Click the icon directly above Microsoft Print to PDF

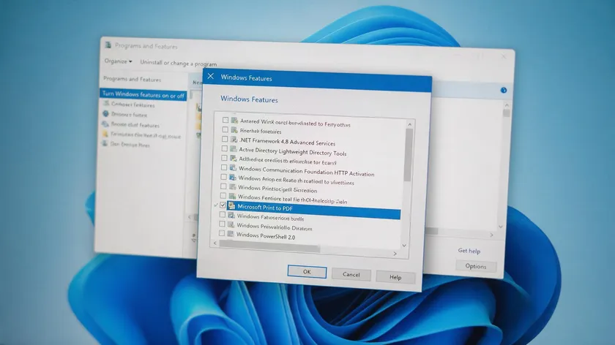[233, 196]
